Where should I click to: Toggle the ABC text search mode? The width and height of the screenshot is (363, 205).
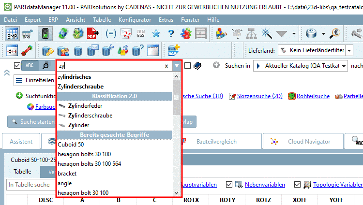(30, 65)
